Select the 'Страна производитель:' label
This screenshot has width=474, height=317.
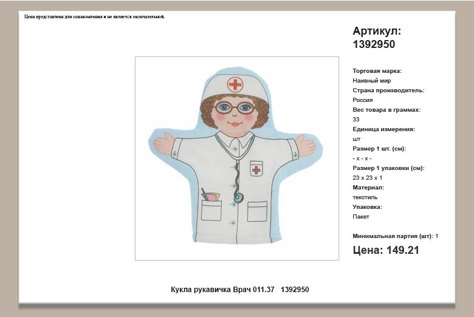(388, 90)
